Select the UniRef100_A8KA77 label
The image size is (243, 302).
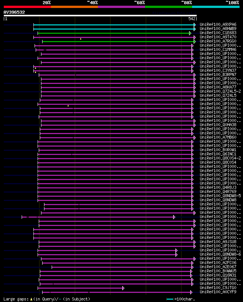(x=218, y=87)
